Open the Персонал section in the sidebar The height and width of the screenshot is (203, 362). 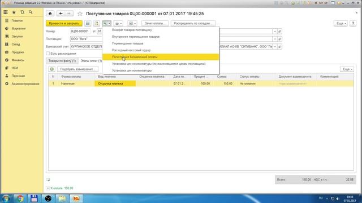click(x=18, y=76)
